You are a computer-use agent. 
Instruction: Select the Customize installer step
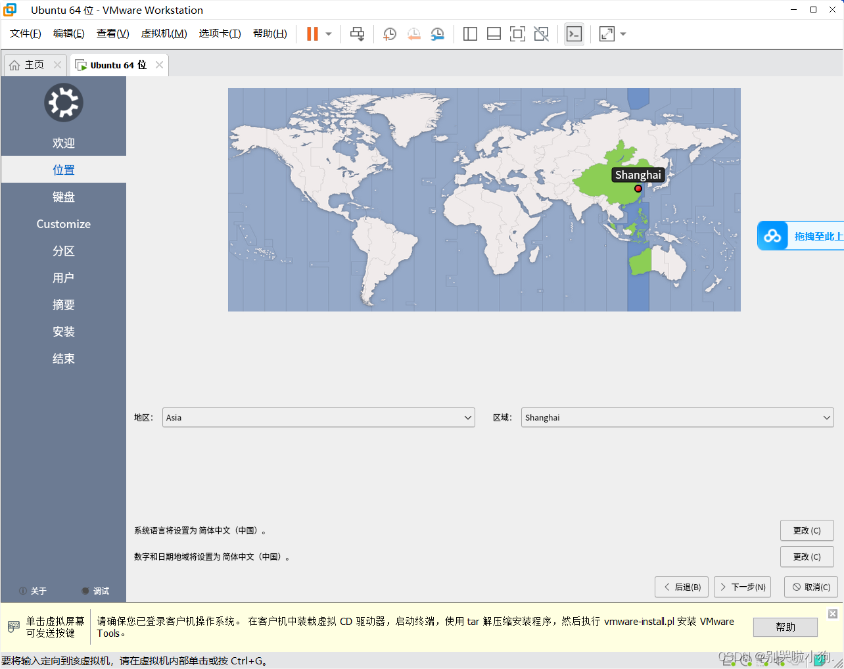64,223
